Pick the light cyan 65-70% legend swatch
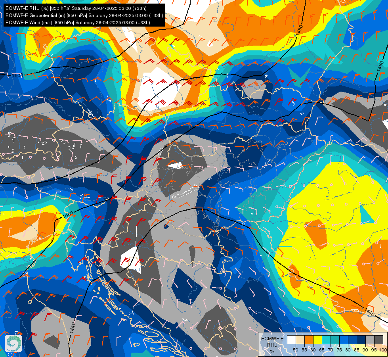The height and width of the screenshot is (357, 388). point(327,340)
